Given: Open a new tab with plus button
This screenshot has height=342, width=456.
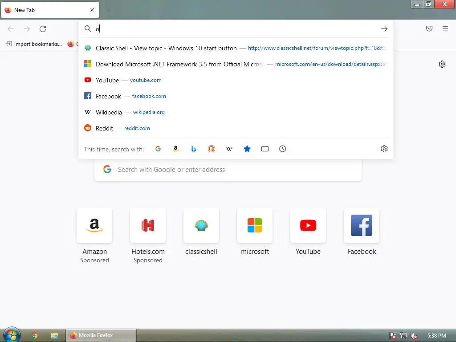Looking at the screenshot, I should 109,10.
